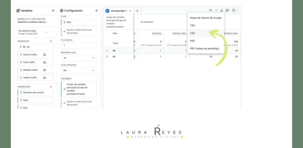
Task: Click the Total row label
Action: click(115, 43)
